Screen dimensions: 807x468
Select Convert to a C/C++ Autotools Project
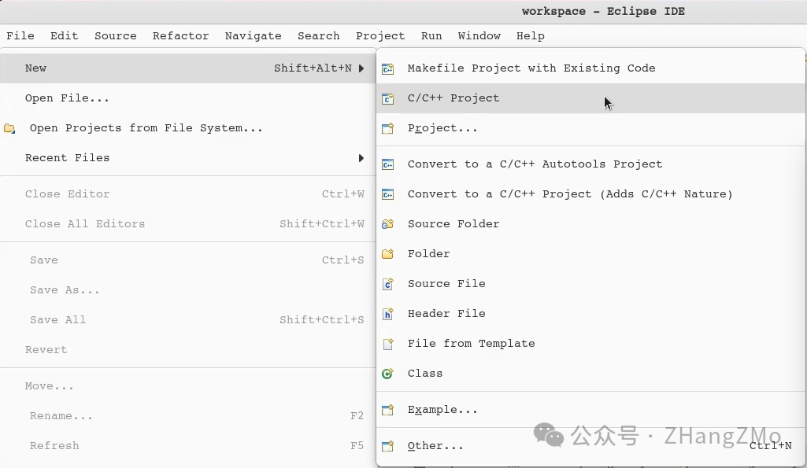(590, 164)
